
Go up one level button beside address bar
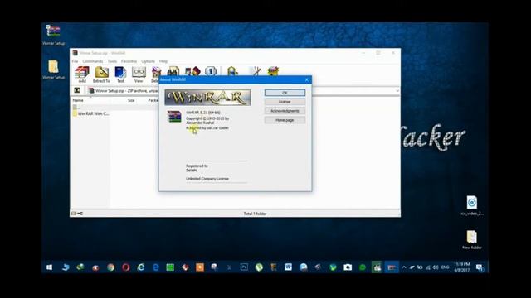pos(77,90)
